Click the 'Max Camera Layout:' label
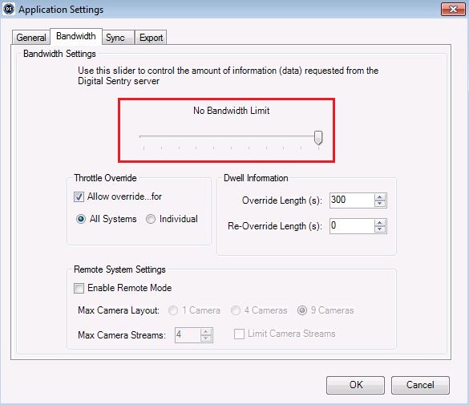The width and height of the screenshot is (469, 405). (x=119, y=310)
